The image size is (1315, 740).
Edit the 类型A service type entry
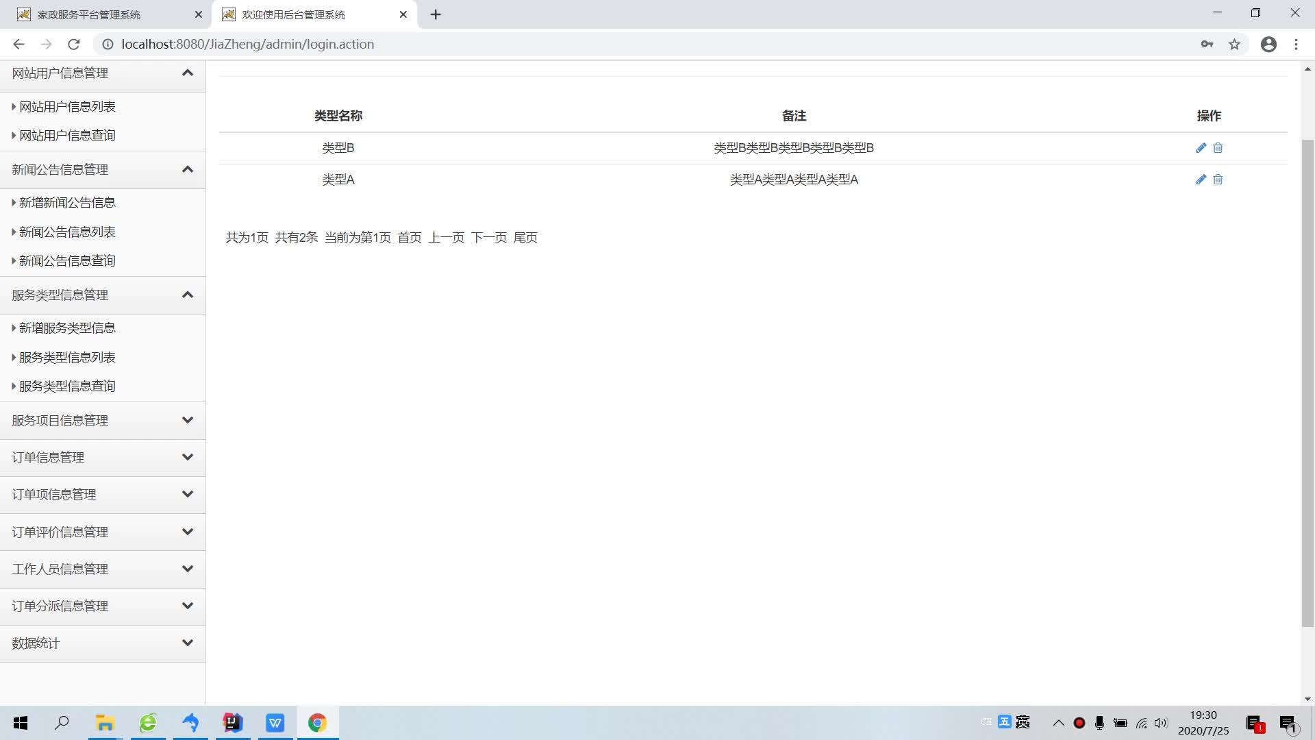click(x=1200, y=180)
